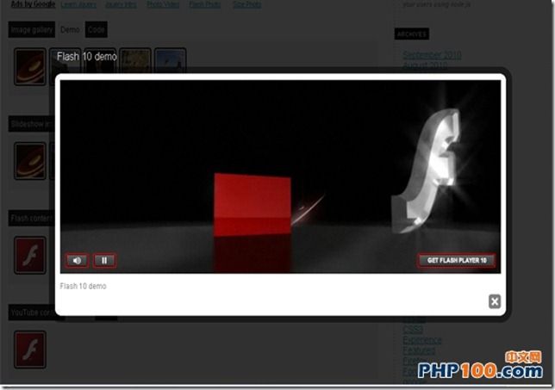Click the Ads by Google link
The width and height of the screenshot is (555, 390).
tap(33, 4)
